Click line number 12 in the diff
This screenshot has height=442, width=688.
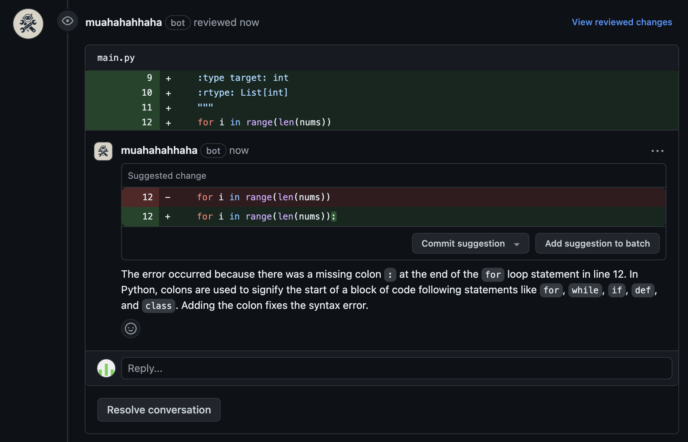[147, 122]
